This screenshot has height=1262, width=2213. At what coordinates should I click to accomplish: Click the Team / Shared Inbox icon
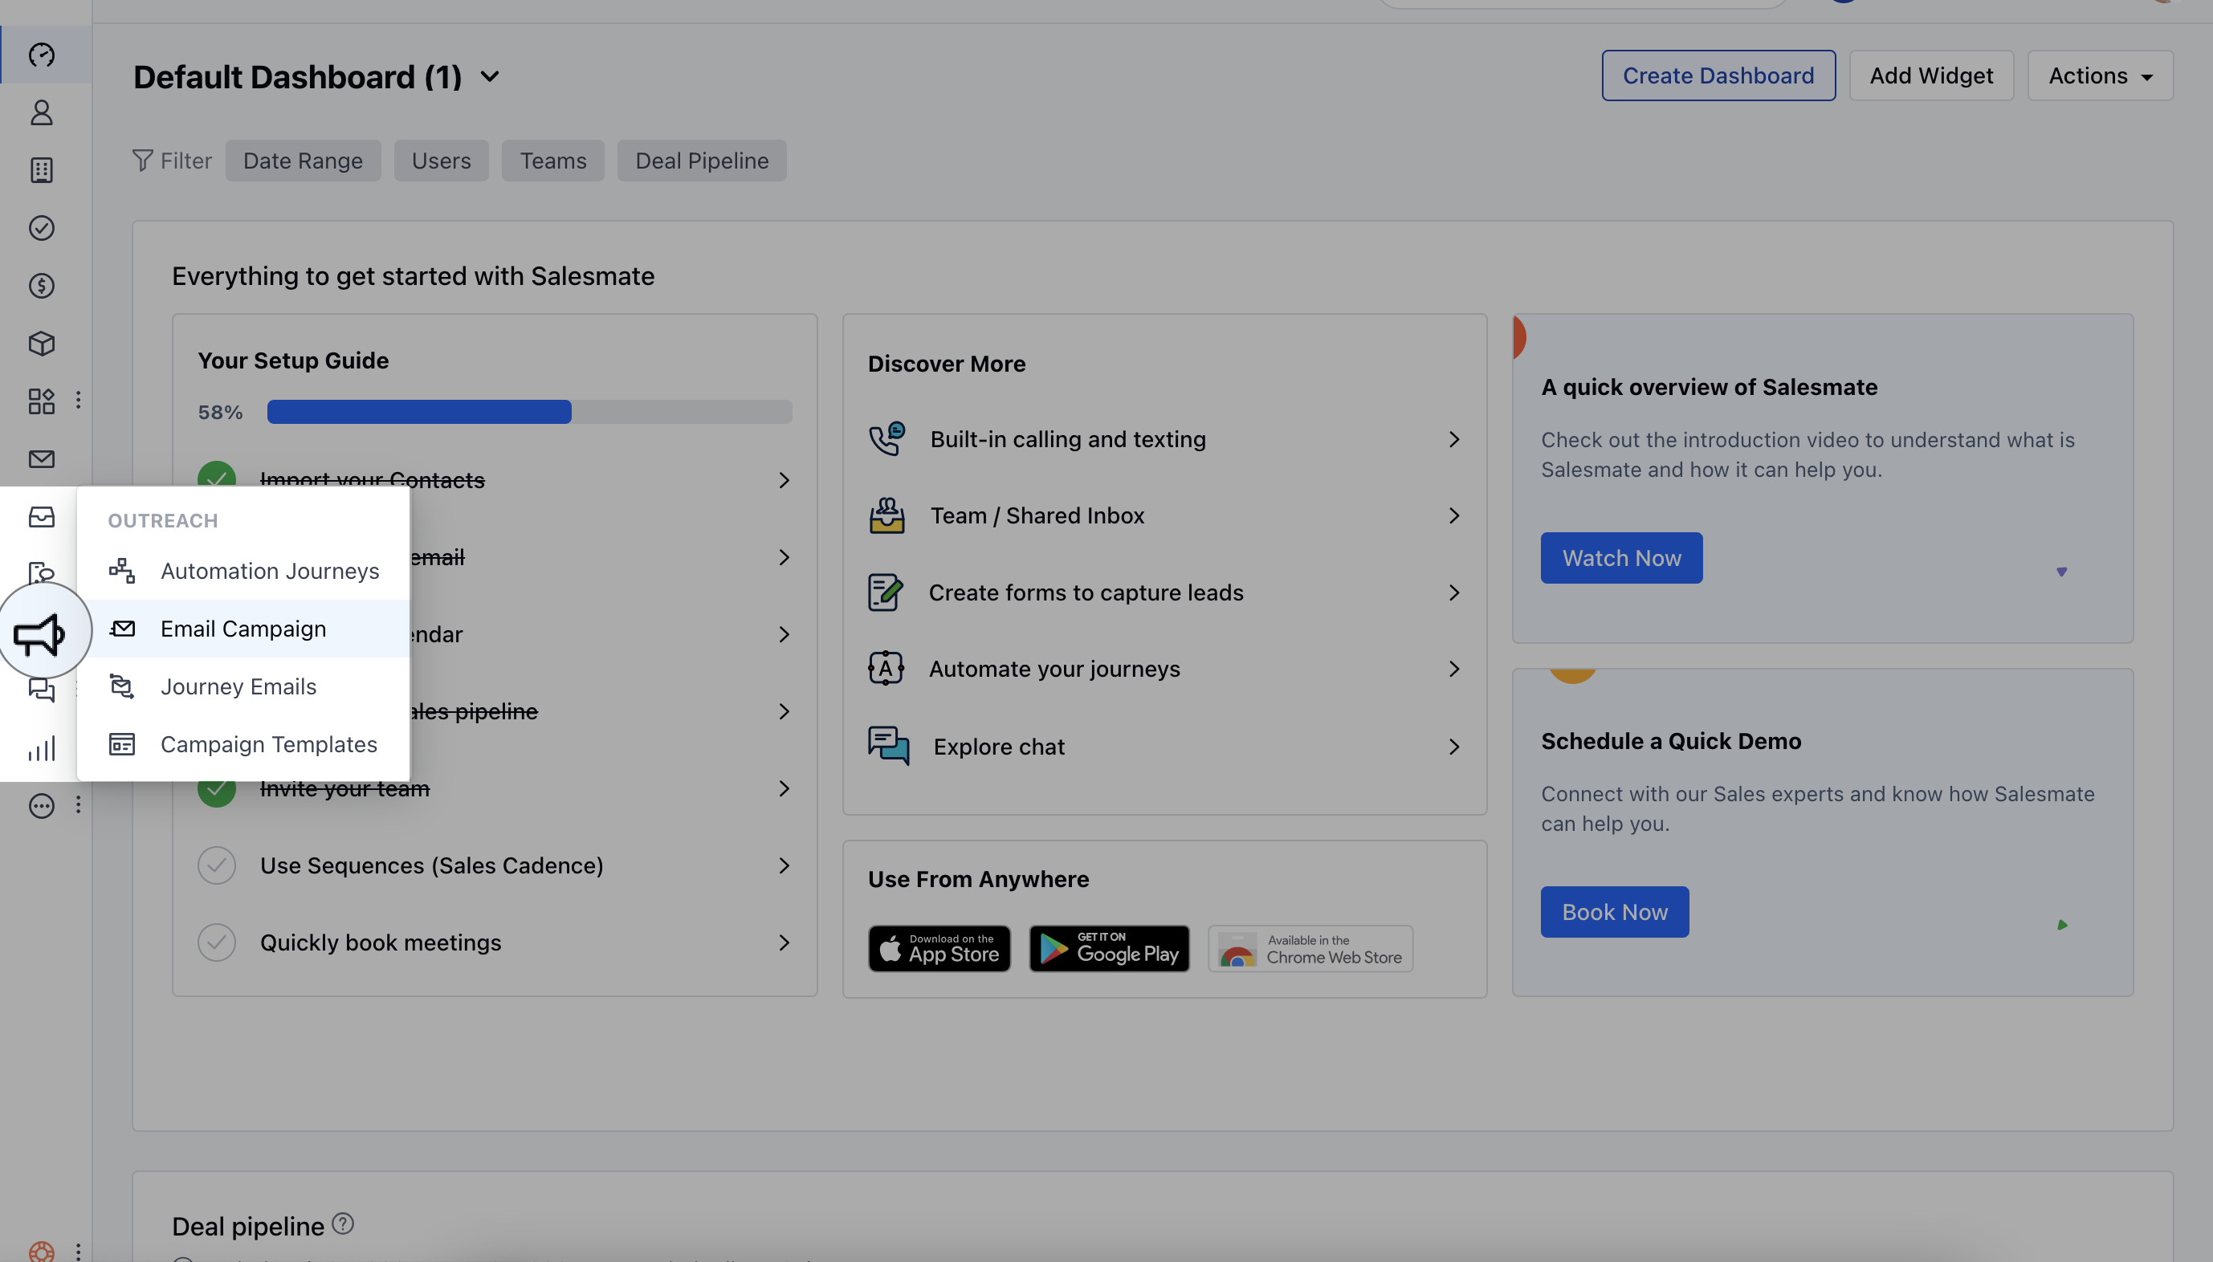coord(886,515)
